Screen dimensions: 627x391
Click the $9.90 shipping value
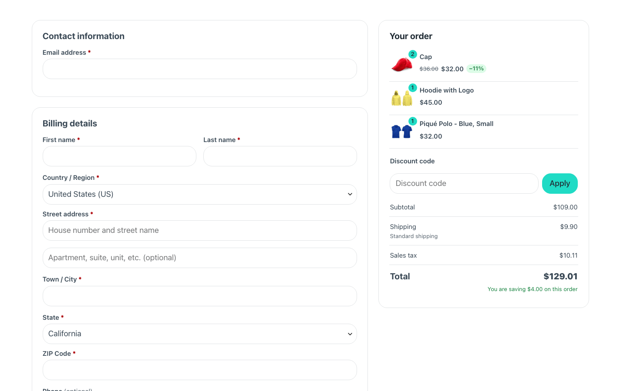569,227
